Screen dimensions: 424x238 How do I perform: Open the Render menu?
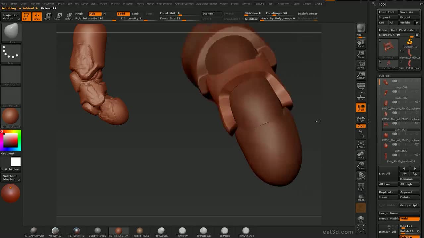(x=224, y=4)
